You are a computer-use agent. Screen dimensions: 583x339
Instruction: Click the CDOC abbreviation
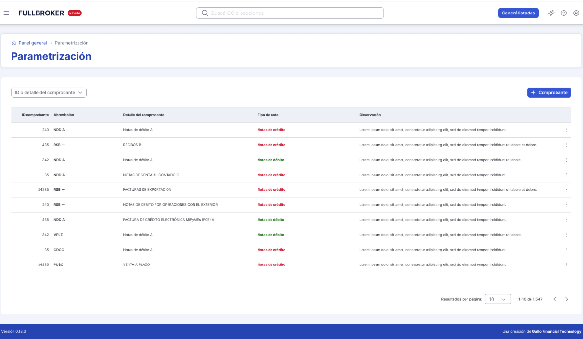pos(59,250)
